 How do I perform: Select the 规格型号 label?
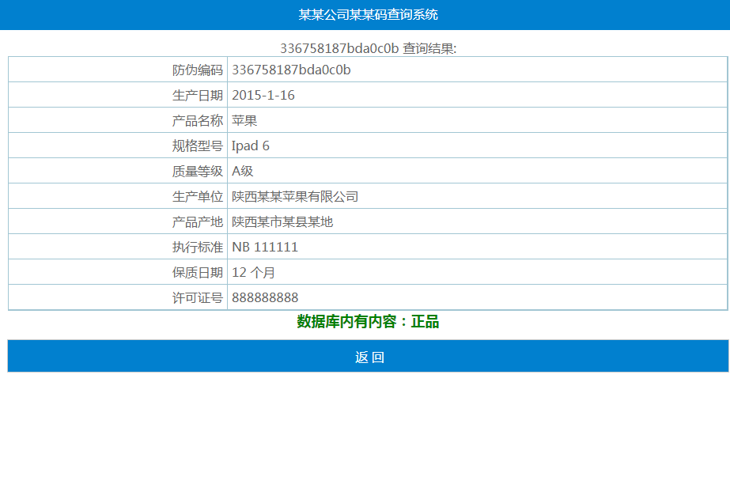click(x=198, y=146)
